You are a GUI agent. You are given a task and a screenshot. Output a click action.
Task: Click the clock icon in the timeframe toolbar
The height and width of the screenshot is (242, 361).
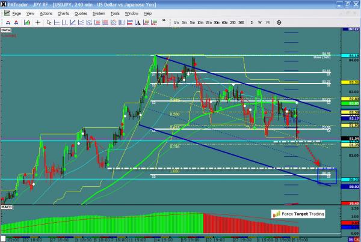(x=279, y=22)
